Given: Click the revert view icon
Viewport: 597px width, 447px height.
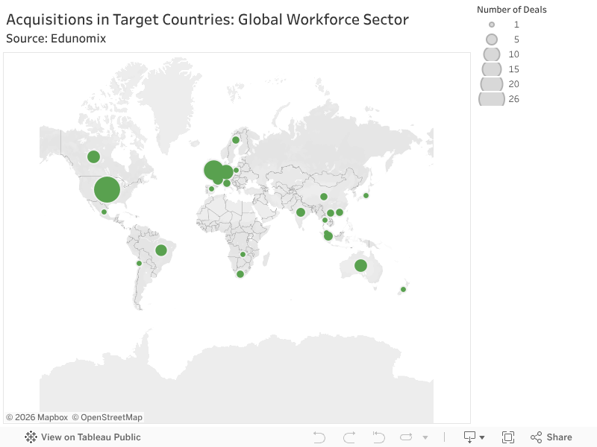Looking at the screenshot, I should pos(378,437).
